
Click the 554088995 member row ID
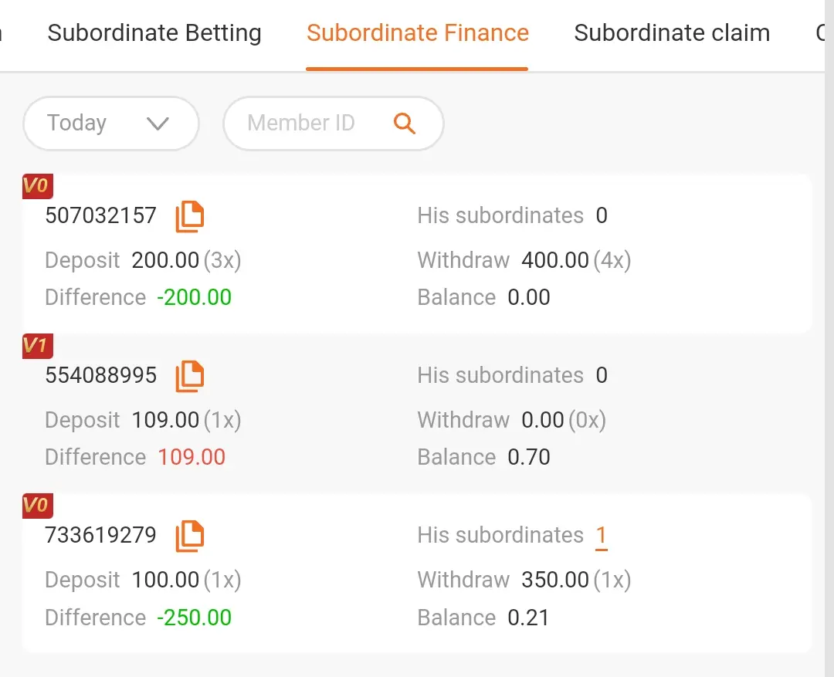[x=101, y=375]
